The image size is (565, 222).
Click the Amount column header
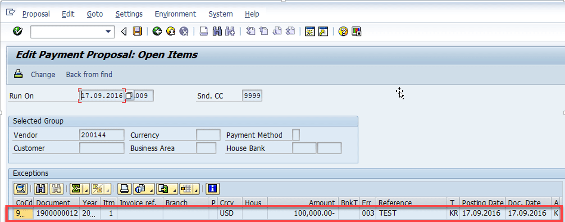click(302, 203)
